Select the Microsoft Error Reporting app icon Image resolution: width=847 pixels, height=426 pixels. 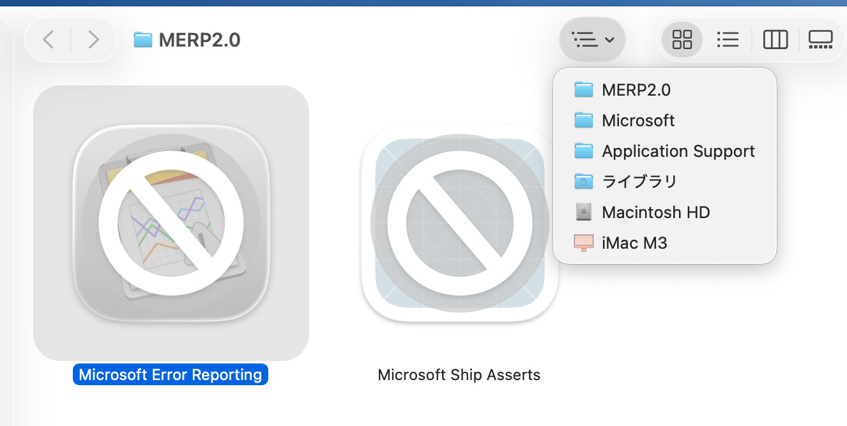pyautogui.click(x=171, y=223)
